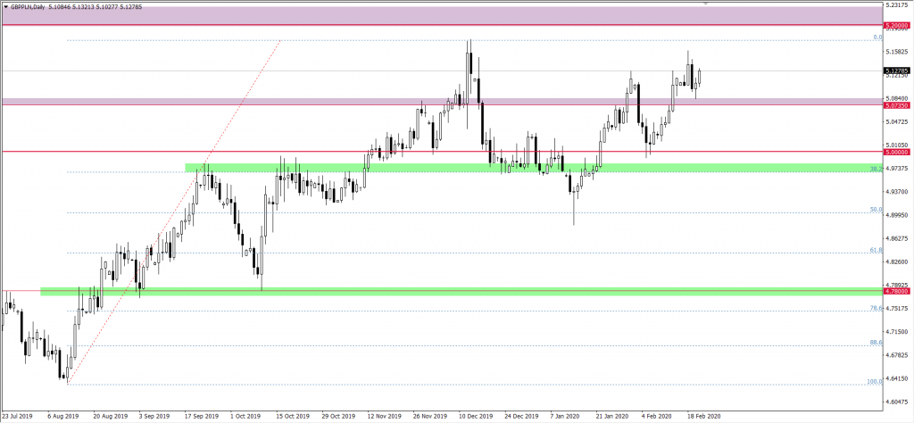Screen dimensions: 914x423
Task: Click price scale value 4.89950
Action: tap(897, 215)
